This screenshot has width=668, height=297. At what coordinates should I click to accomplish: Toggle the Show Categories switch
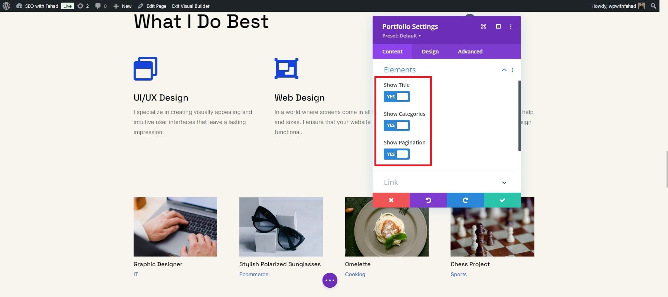click(x=397, y=125)
